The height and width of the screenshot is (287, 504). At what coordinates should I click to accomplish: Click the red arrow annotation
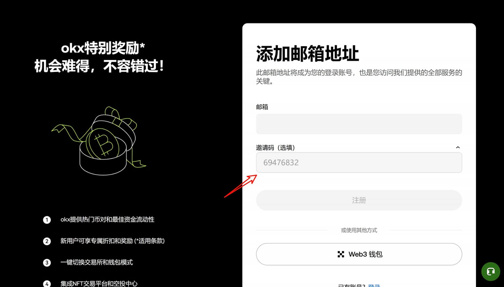pos(240,186)
